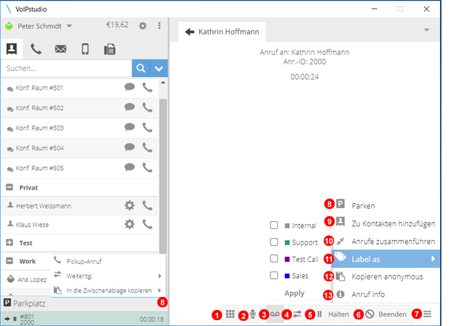Enable the Sales label checkbox
Screen dimensions: 466x326
click(x=274, y=276)
